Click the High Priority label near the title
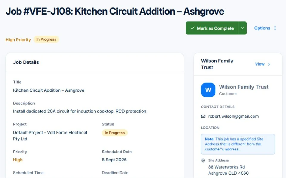Image resolution: width=286 pixels, height=178 pixels. click(x=18, y=39)
